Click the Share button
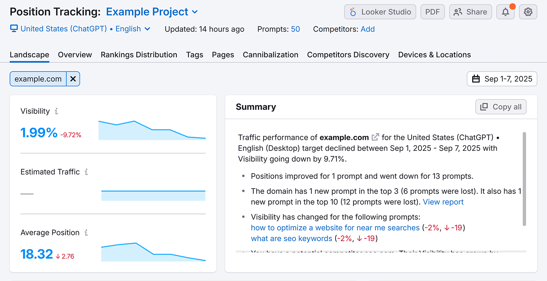This screenshot has width=547, height=281. pyautogui.click(x=470, y=12)
